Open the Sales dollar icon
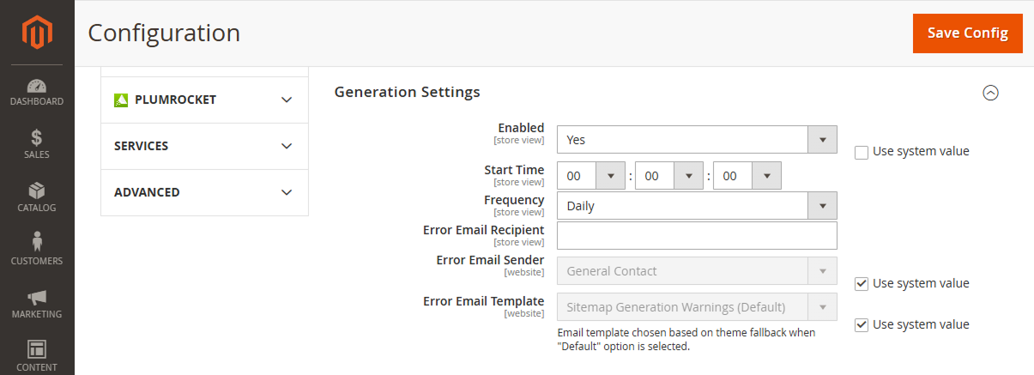 (37, 137)
